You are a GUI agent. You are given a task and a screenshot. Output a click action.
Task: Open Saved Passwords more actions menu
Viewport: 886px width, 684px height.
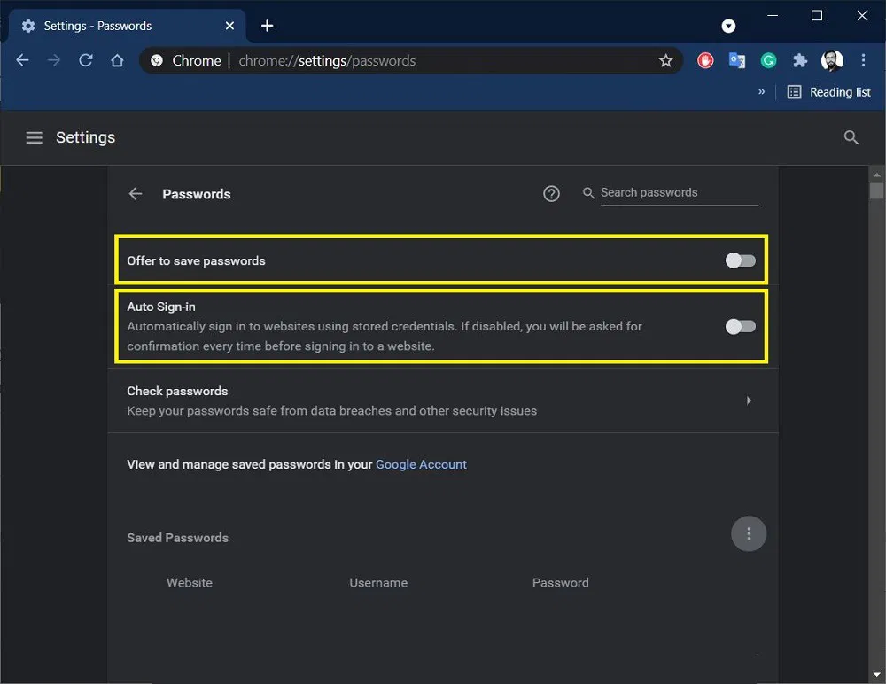point(749,533)
